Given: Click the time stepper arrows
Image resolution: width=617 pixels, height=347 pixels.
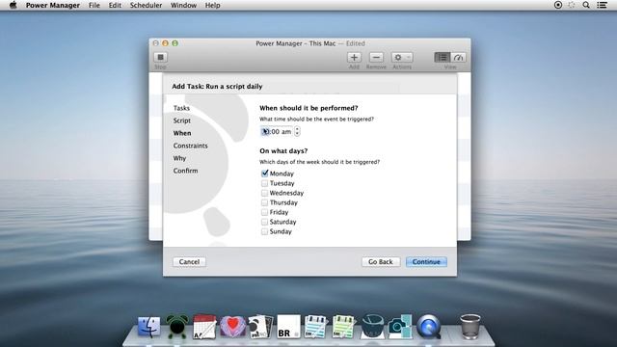Looking at the screenshot, I should [x=297, y=131].
